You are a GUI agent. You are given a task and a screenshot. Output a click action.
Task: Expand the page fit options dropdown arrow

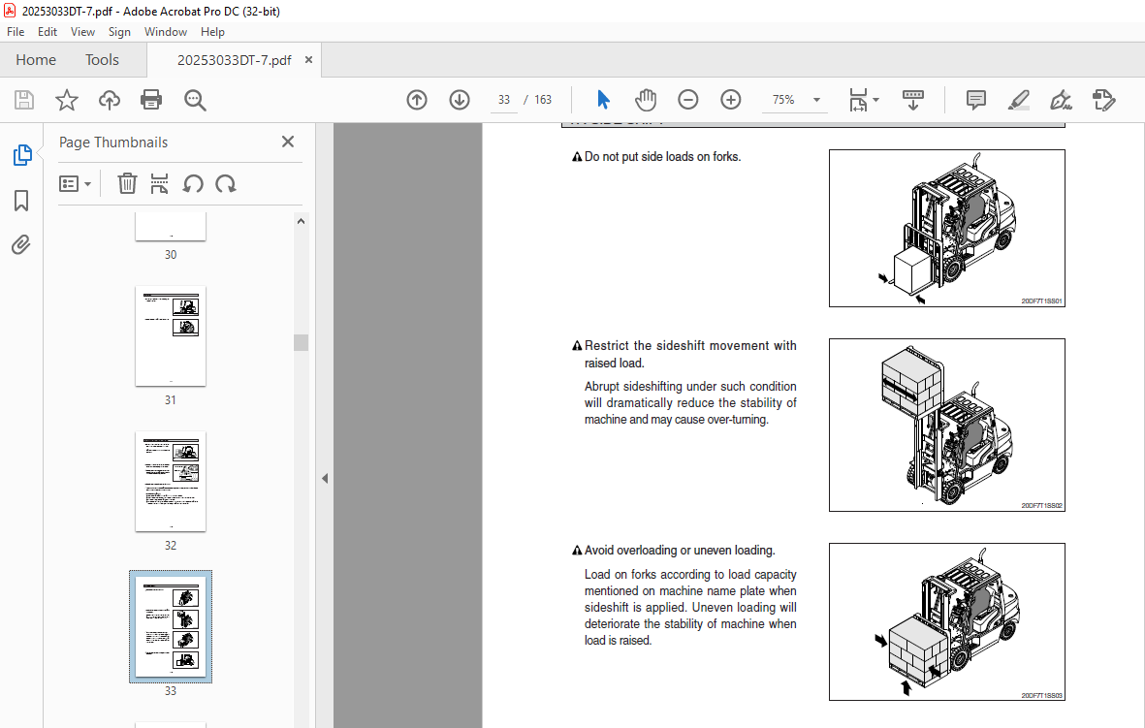876,100
